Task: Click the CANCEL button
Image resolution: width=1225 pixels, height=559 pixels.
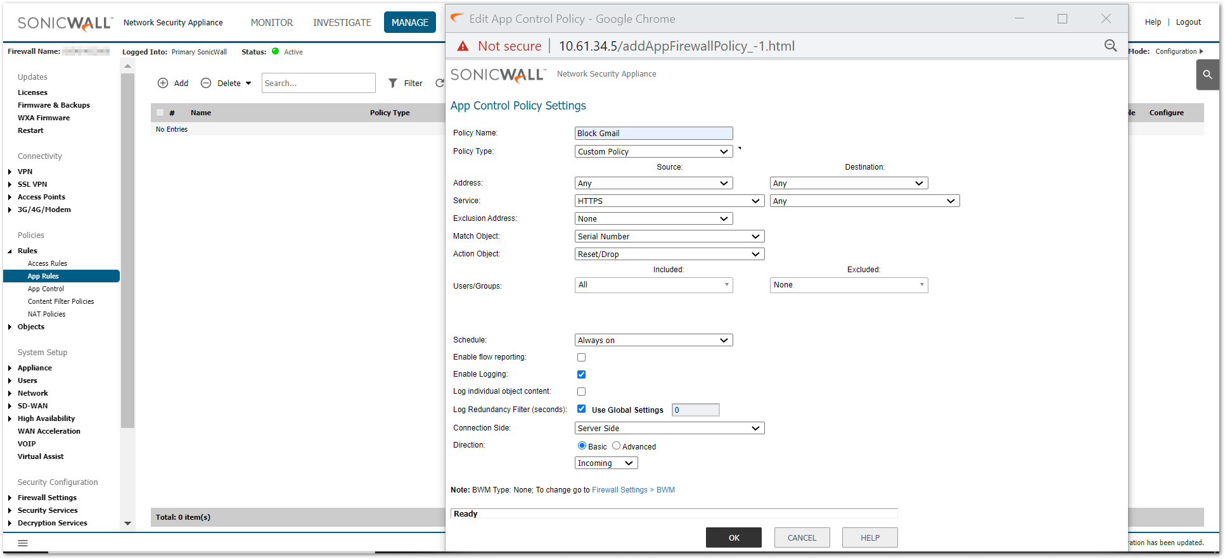Action: 802,537
